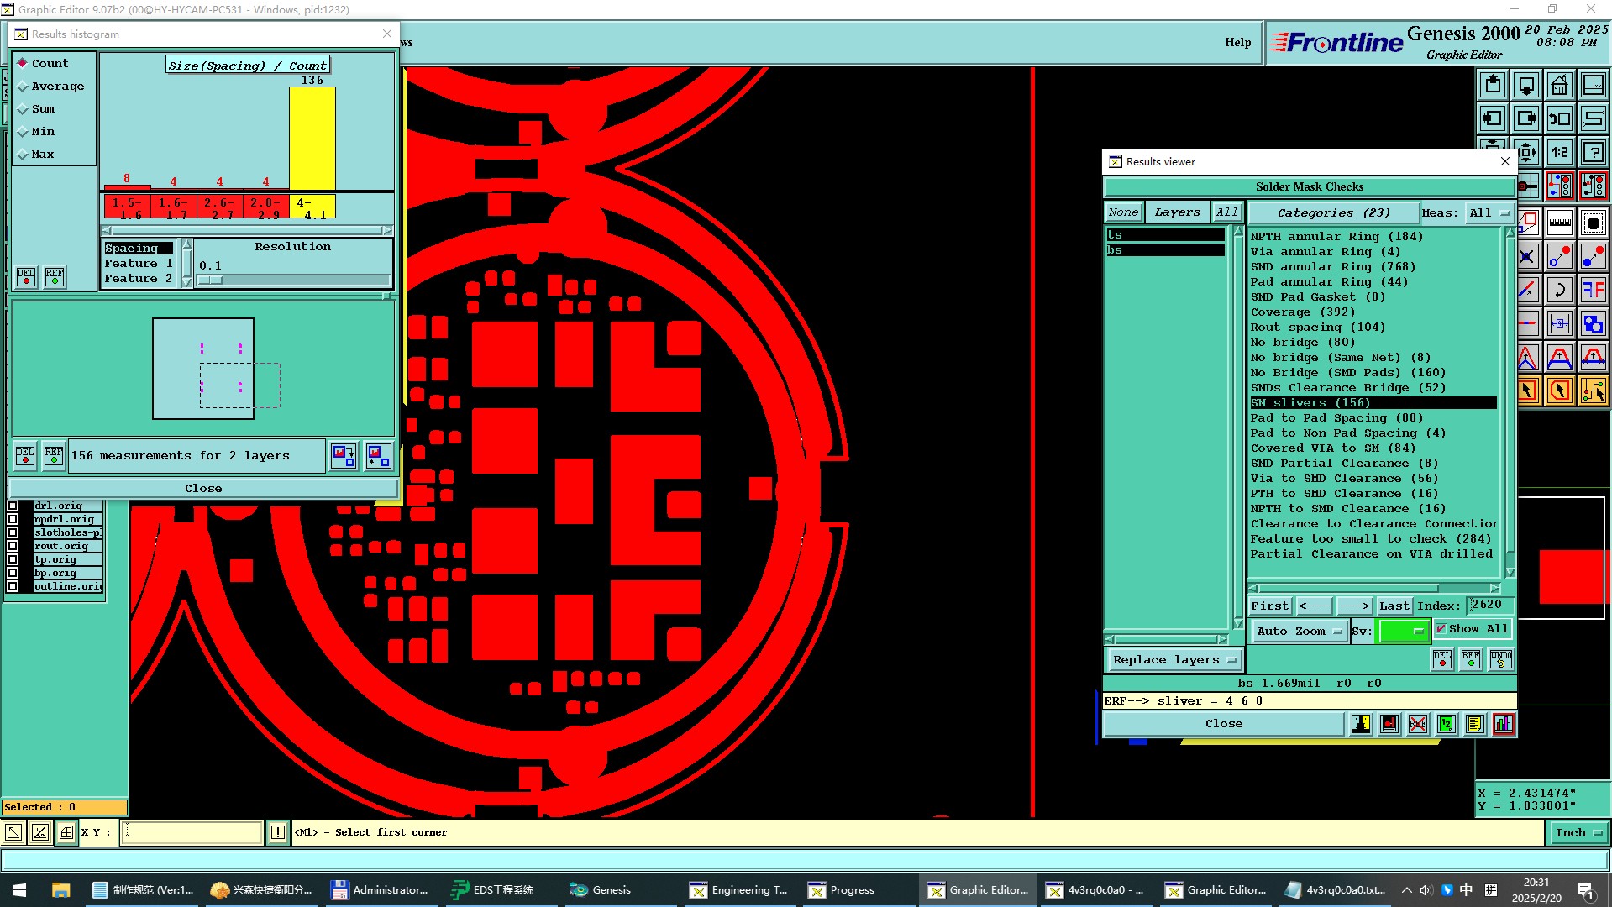Select the Min radio option
Image resolution: width=1612 pixels, height=907 pixels.
coord(36,131)
